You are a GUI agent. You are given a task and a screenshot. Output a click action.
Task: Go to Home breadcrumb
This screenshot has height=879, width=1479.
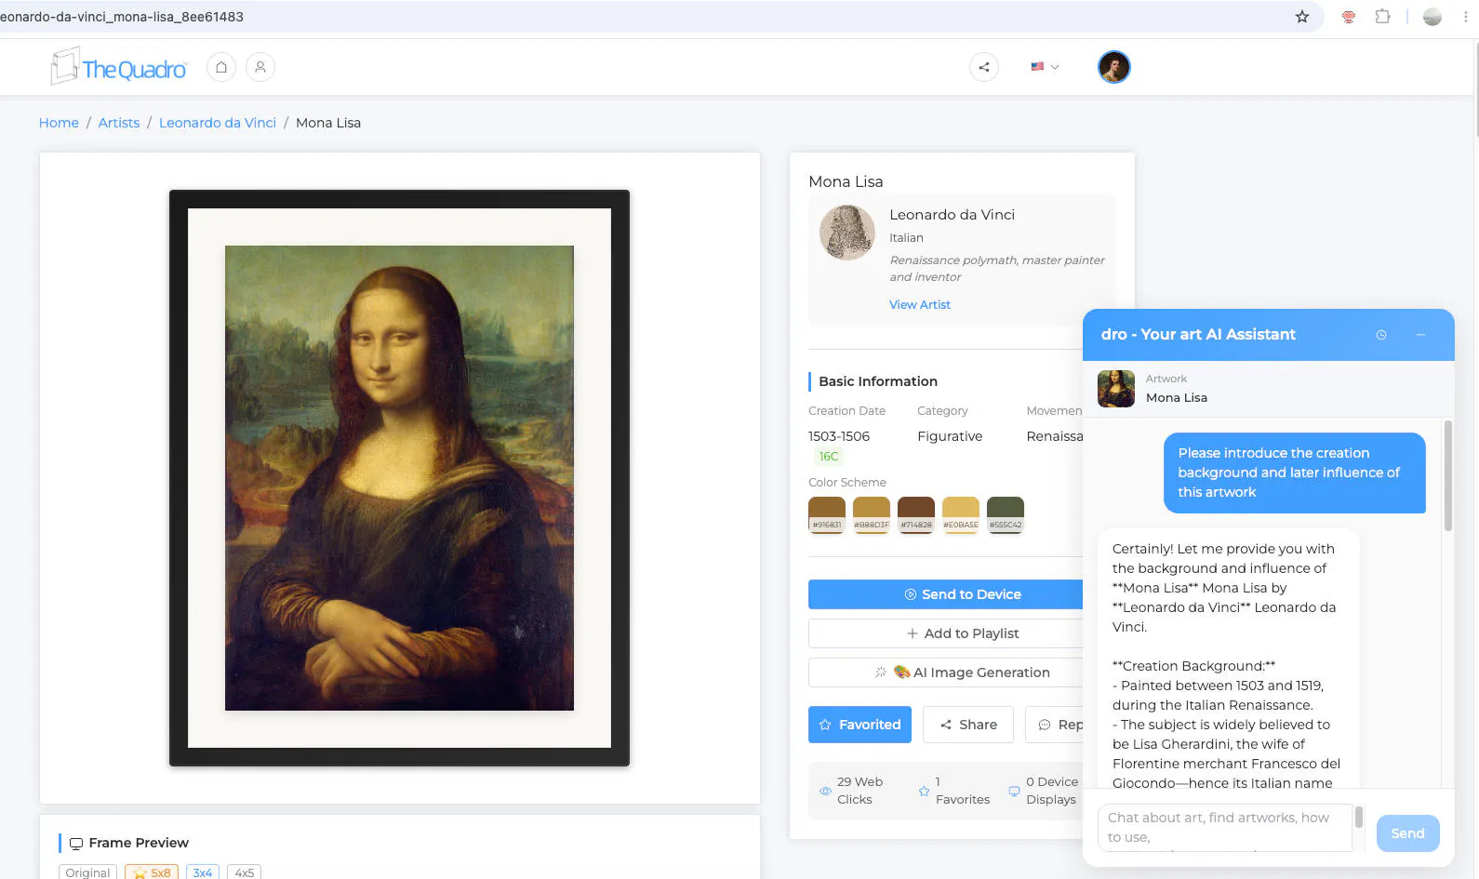pos(59,123)
